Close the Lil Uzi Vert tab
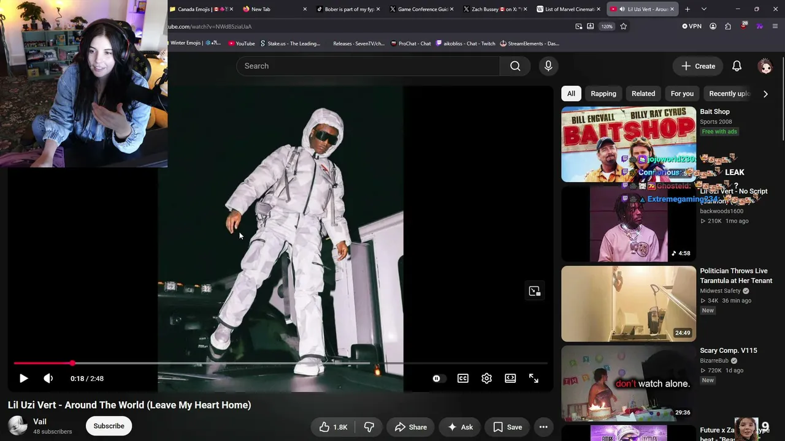Image resolution: width=785 pixels, height=441 pixels. point(672,9)
